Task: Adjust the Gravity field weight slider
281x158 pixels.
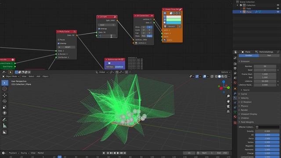Action: click(x=267, y=131)
